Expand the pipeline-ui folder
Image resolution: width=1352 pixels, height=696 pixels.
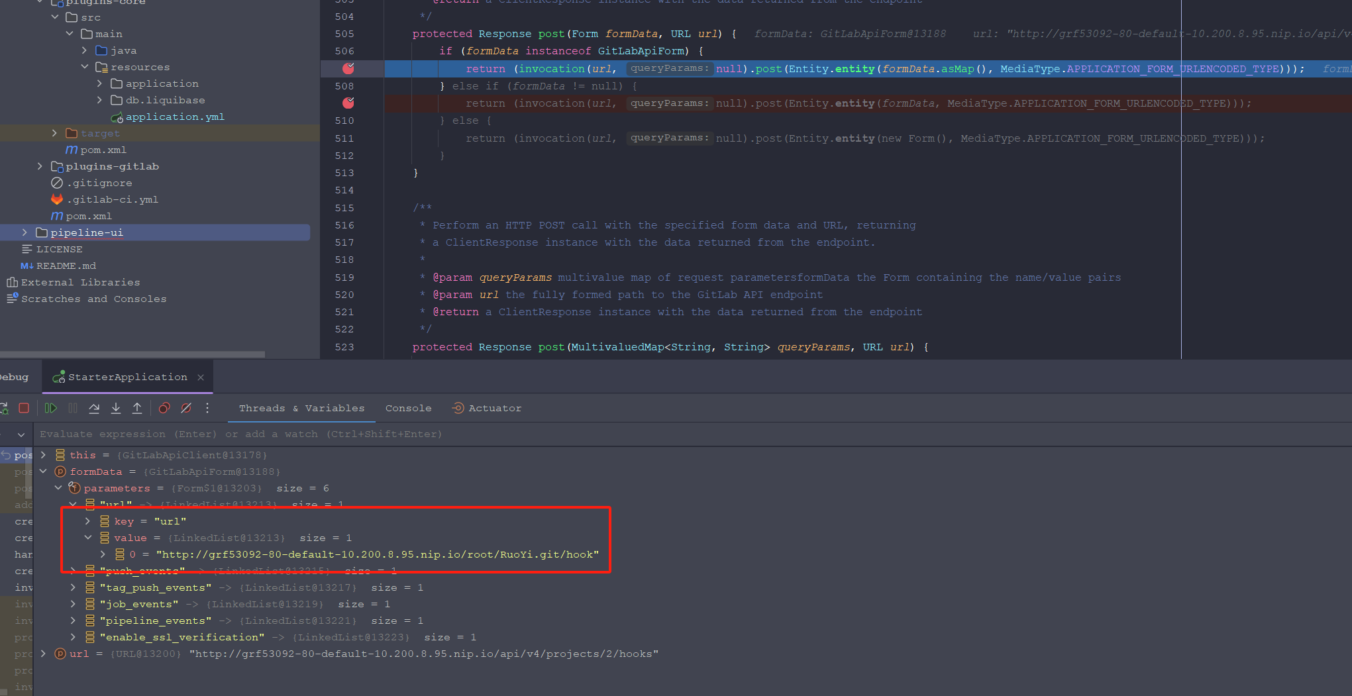[25, 232]
